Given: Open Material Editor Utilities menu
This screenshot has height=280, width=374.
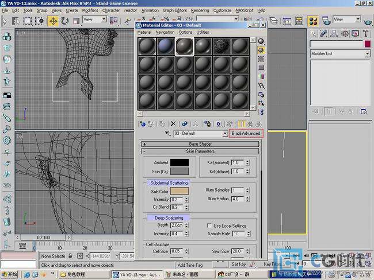Looking at the screenshot, I should click(203, 32).
